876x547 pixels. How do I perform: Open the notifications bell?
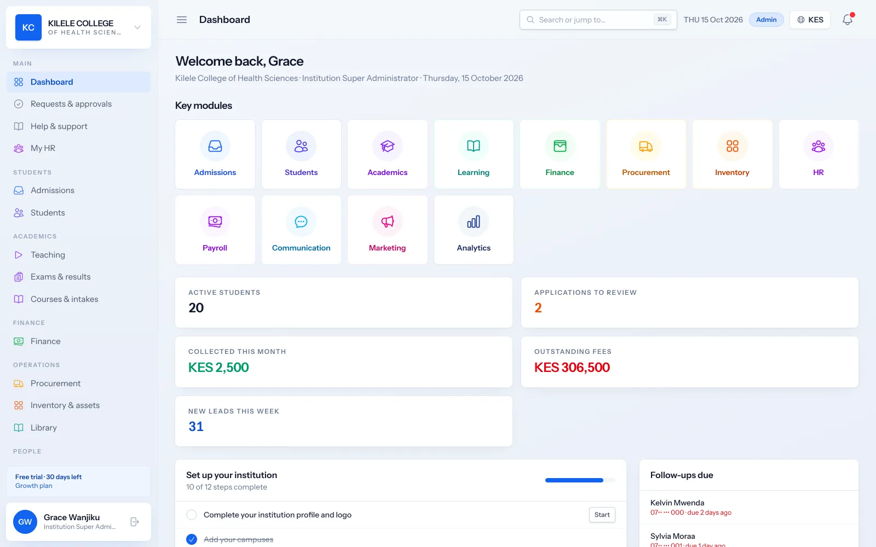[x=848, y=20]
